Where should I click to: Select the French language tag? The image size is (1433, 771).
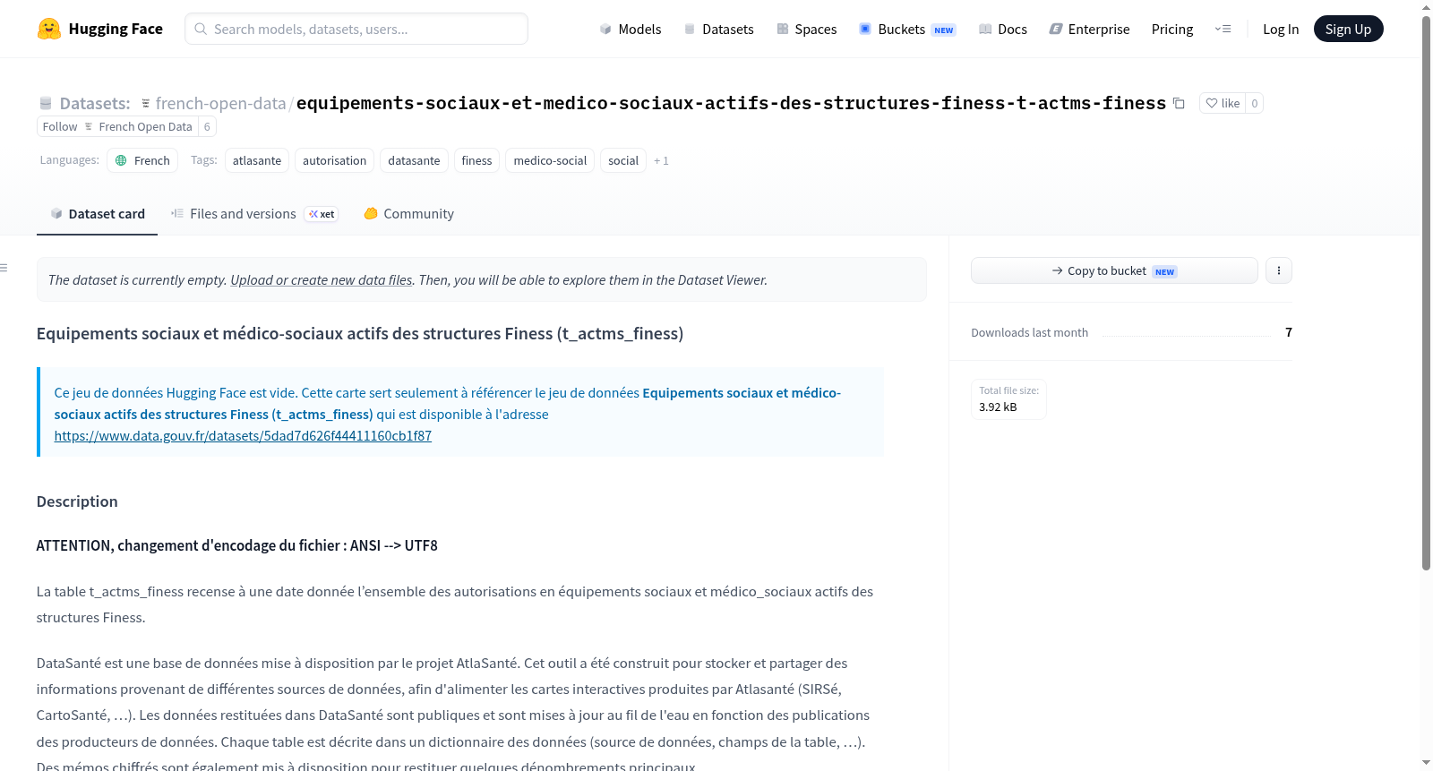pyautogui.click(x=142, y=160)
